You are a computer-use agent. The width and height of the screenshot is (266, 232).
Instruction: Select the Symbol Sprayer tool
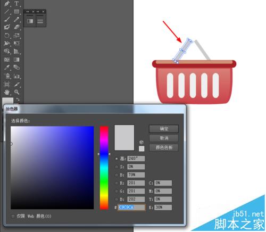tap(7, 76)
